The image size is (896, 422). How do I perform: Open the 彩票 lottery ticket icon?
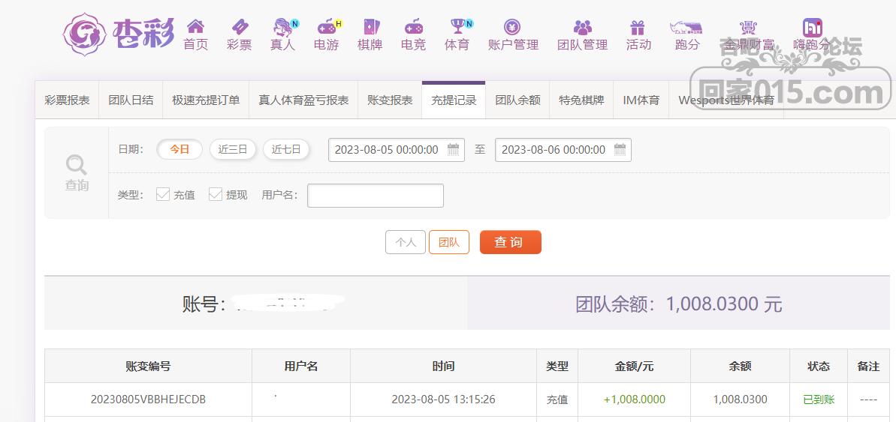point(239,28)
